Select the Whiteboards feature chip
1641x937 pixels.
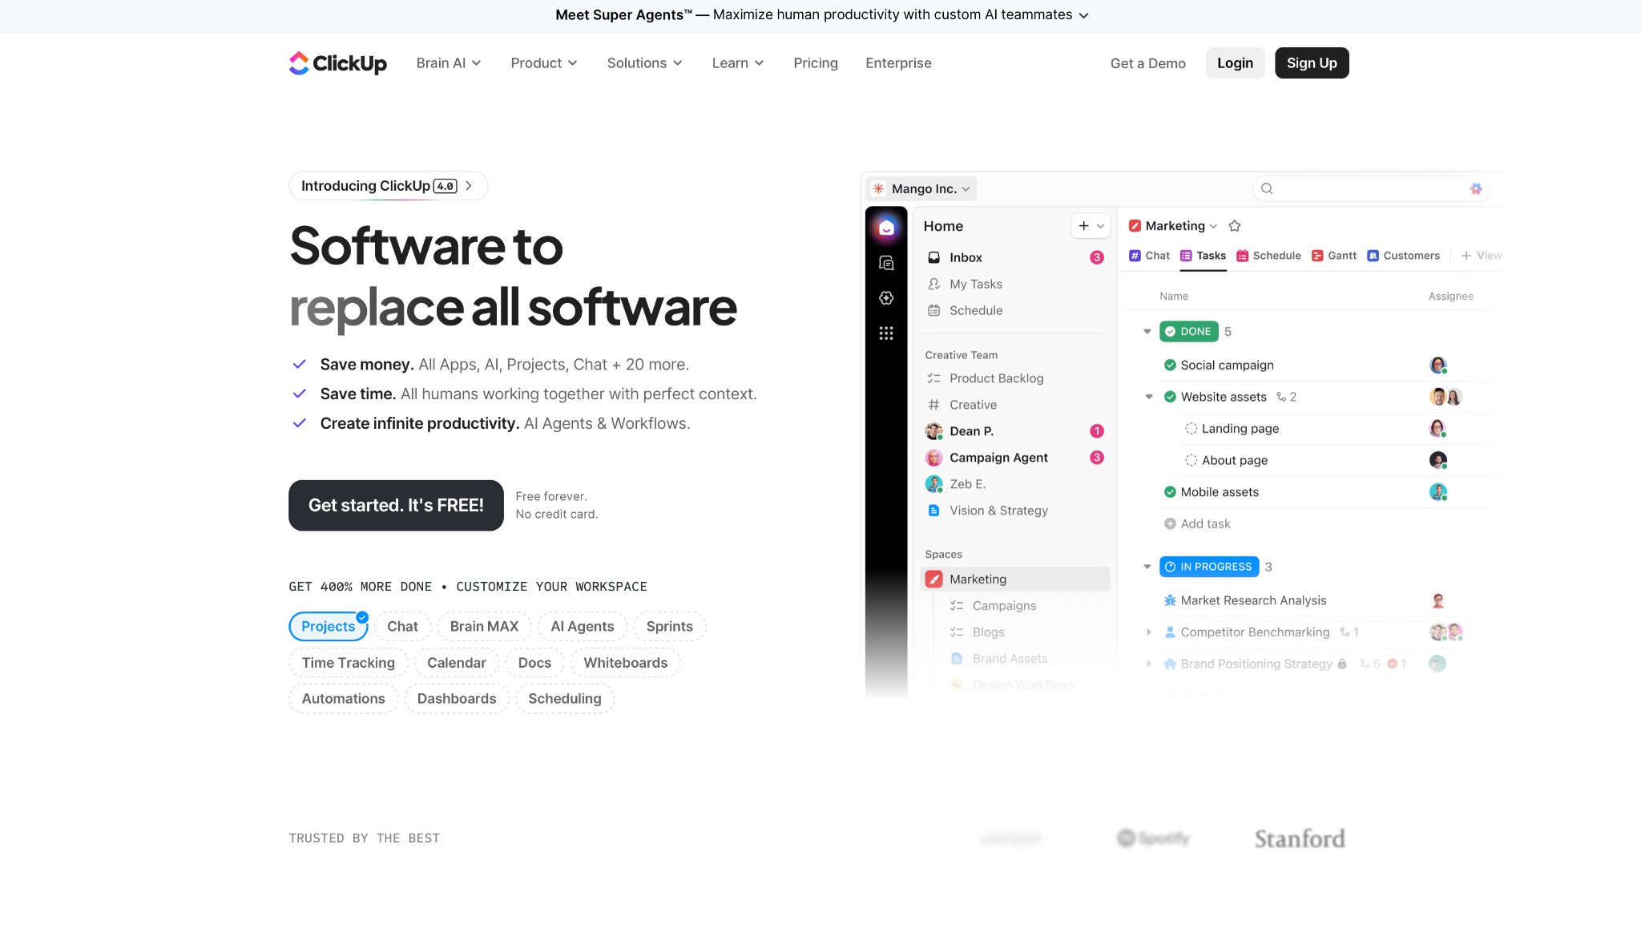pos(626,663)
